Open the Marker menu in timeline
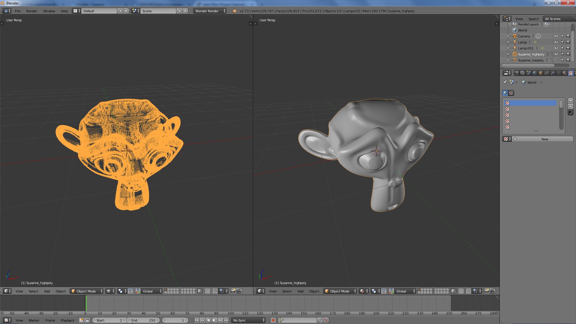This screenshot has width=576, height=324. pos(34,320)
